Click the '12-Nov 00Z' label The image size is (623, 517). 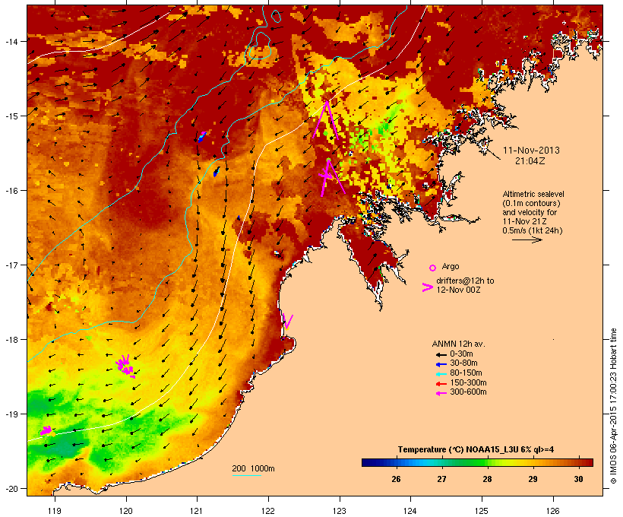[x=458, y=290]
